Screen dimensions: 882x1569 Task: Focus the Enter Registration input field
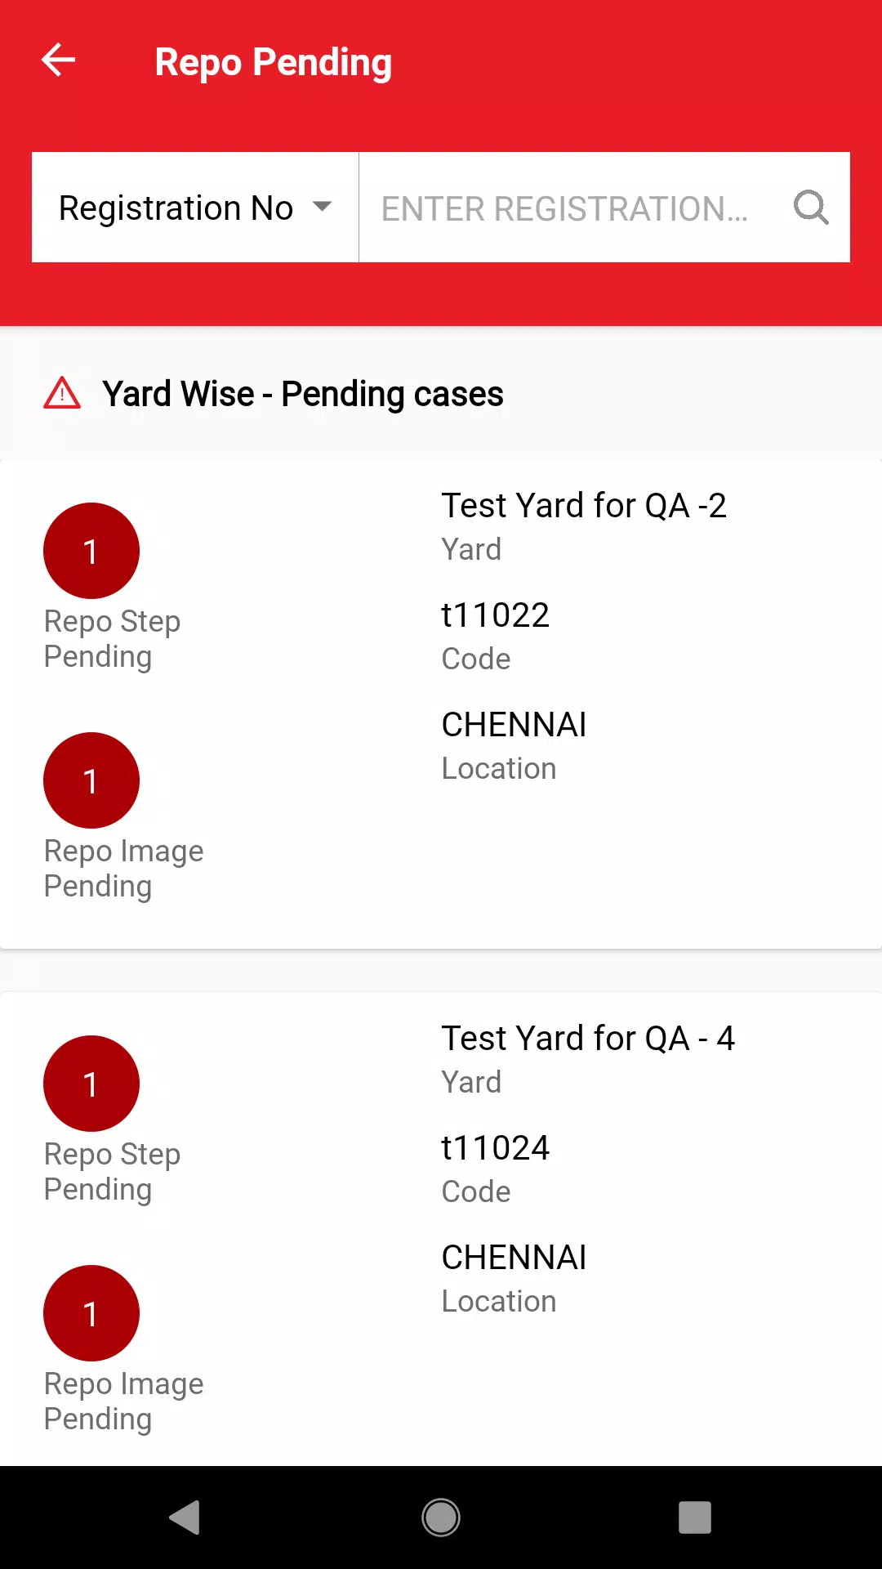565,208
